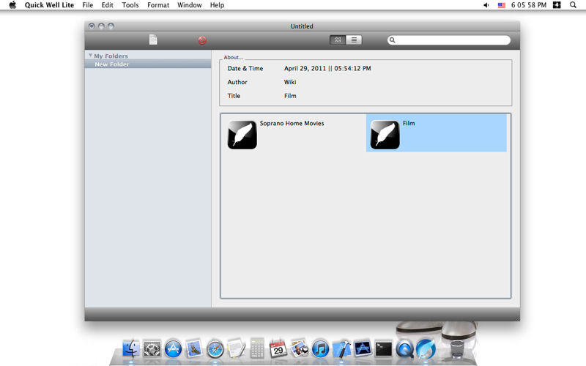This screenshot has width=586, height=366.
Task: Click the date value April 29, 2011
Action: 305,68
